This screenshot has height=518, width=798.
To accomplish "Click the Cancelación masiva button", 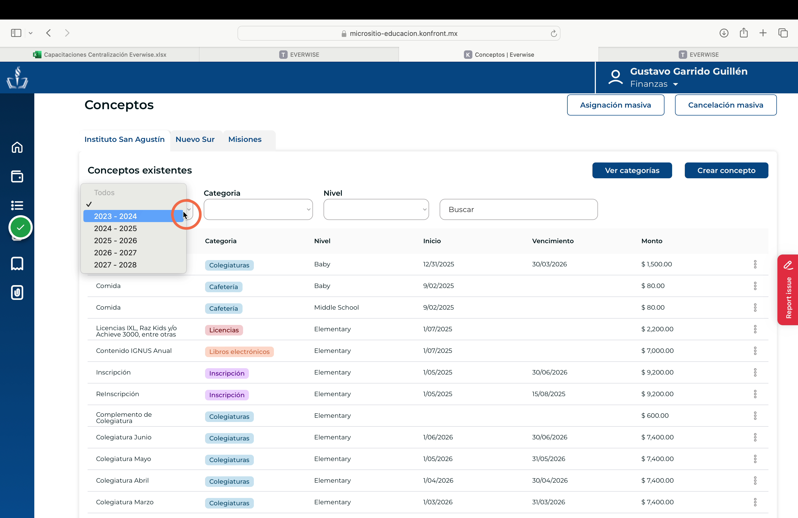I will click(726, 105).
